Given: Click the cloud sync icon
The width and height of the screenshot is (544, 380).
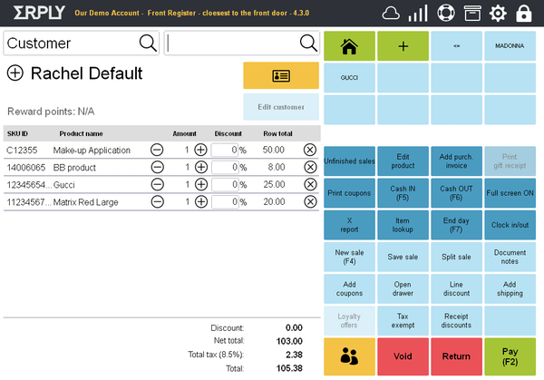Looking at the screenshot, I should tap(392, 14).
